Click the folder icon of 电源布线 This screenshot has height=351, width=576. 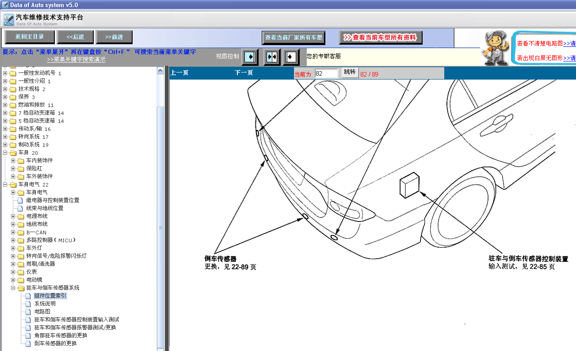tap(21, 216)
